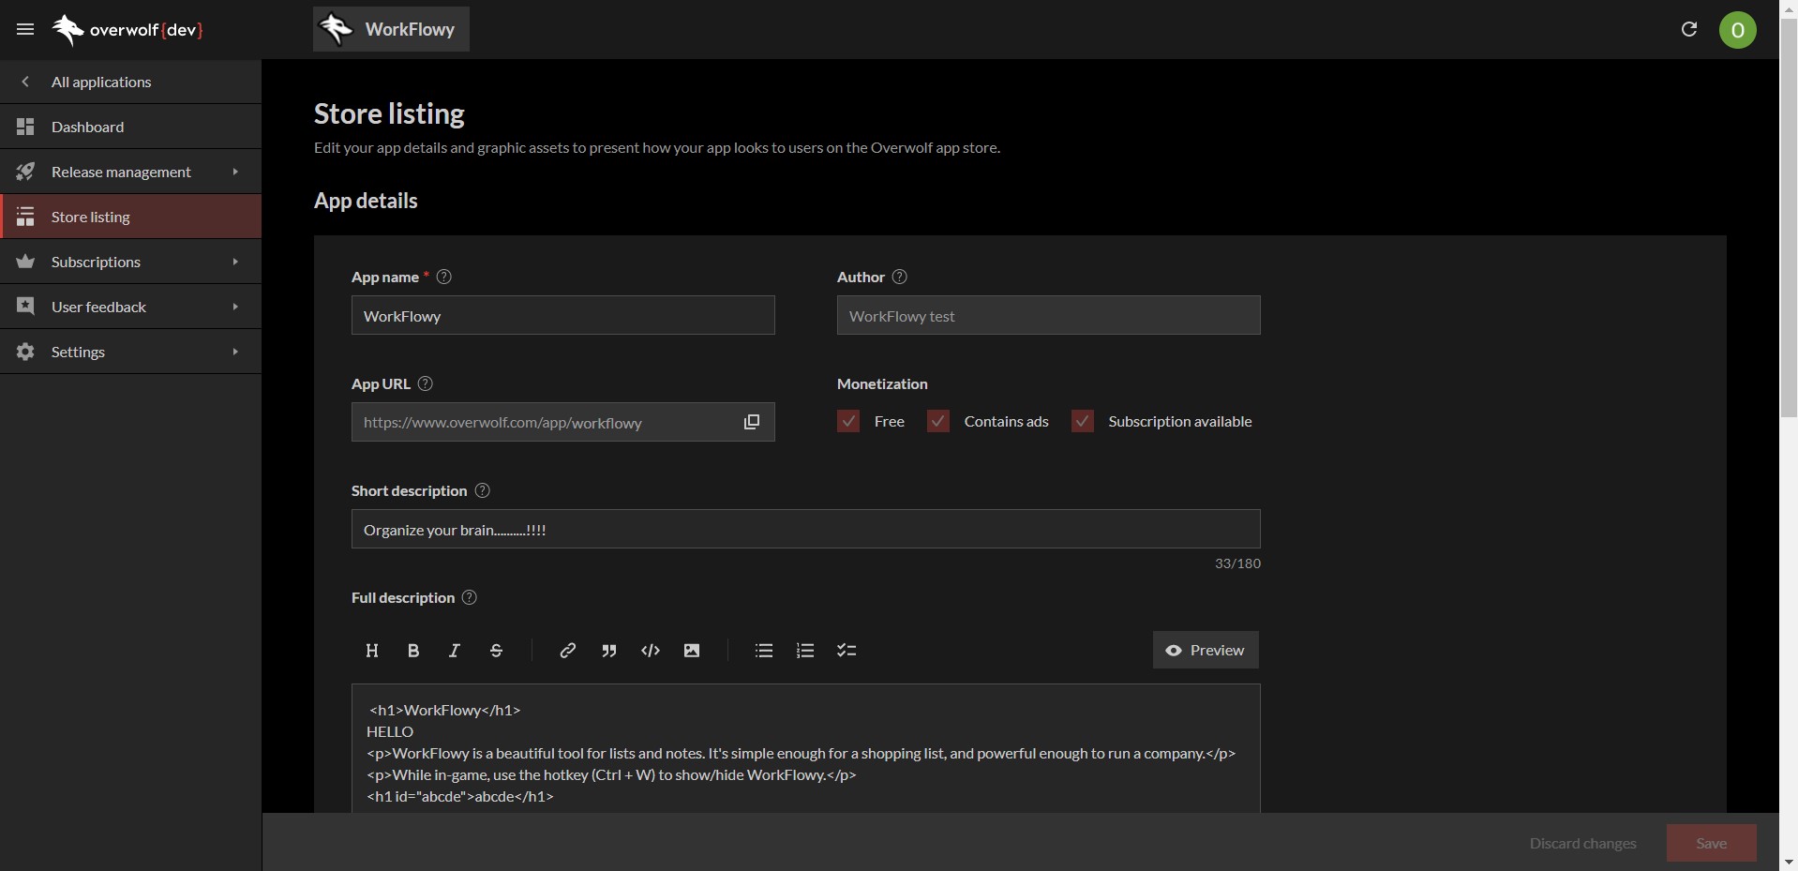1798x871 pixels.
Task: Focus the Short description input
Action: tap(805, 529)
